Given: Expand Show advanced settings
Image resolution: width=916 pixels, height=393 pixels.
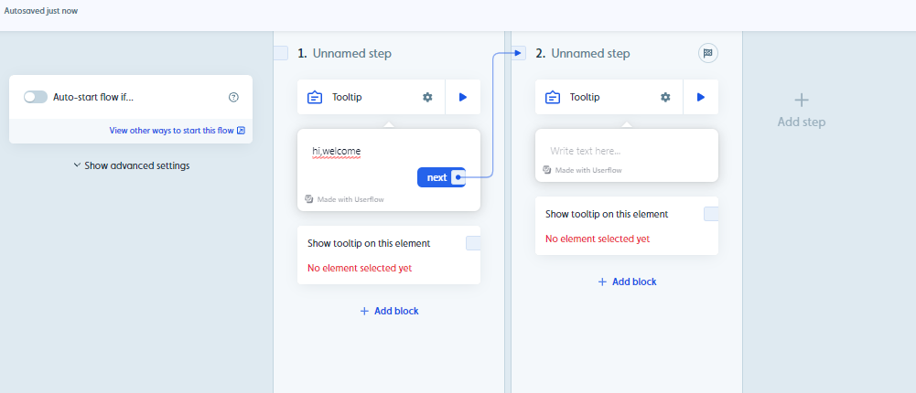Looking at the screenshot, I should 132,165.
